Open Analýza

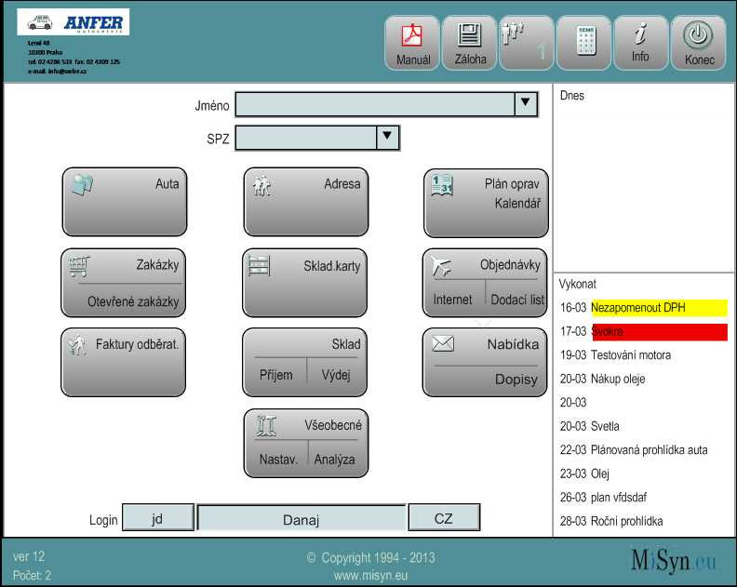tap(334, 460)
